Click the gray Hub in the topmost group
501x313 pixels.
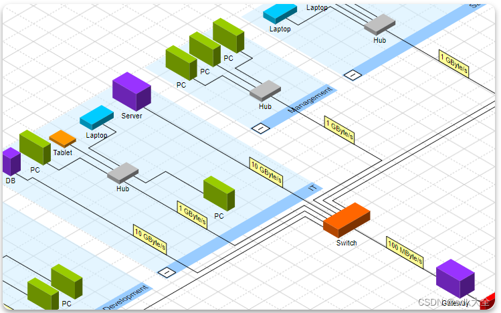pyautogui.click(x=379, y=25)
